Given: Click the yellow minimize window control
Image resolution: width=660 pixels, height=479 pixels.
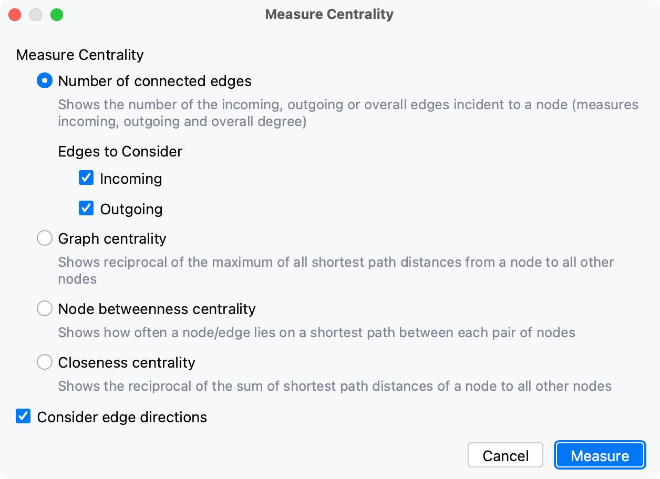Looking at the screenshot, I should pyautogui.click(x=36, y=15).
